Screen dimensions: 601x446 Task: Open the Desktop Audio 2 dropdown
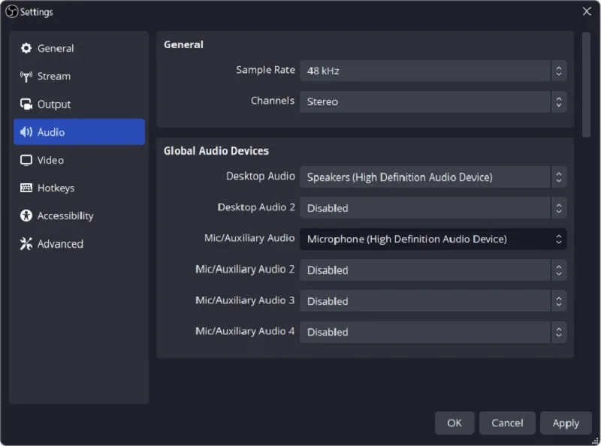point(433,208)
